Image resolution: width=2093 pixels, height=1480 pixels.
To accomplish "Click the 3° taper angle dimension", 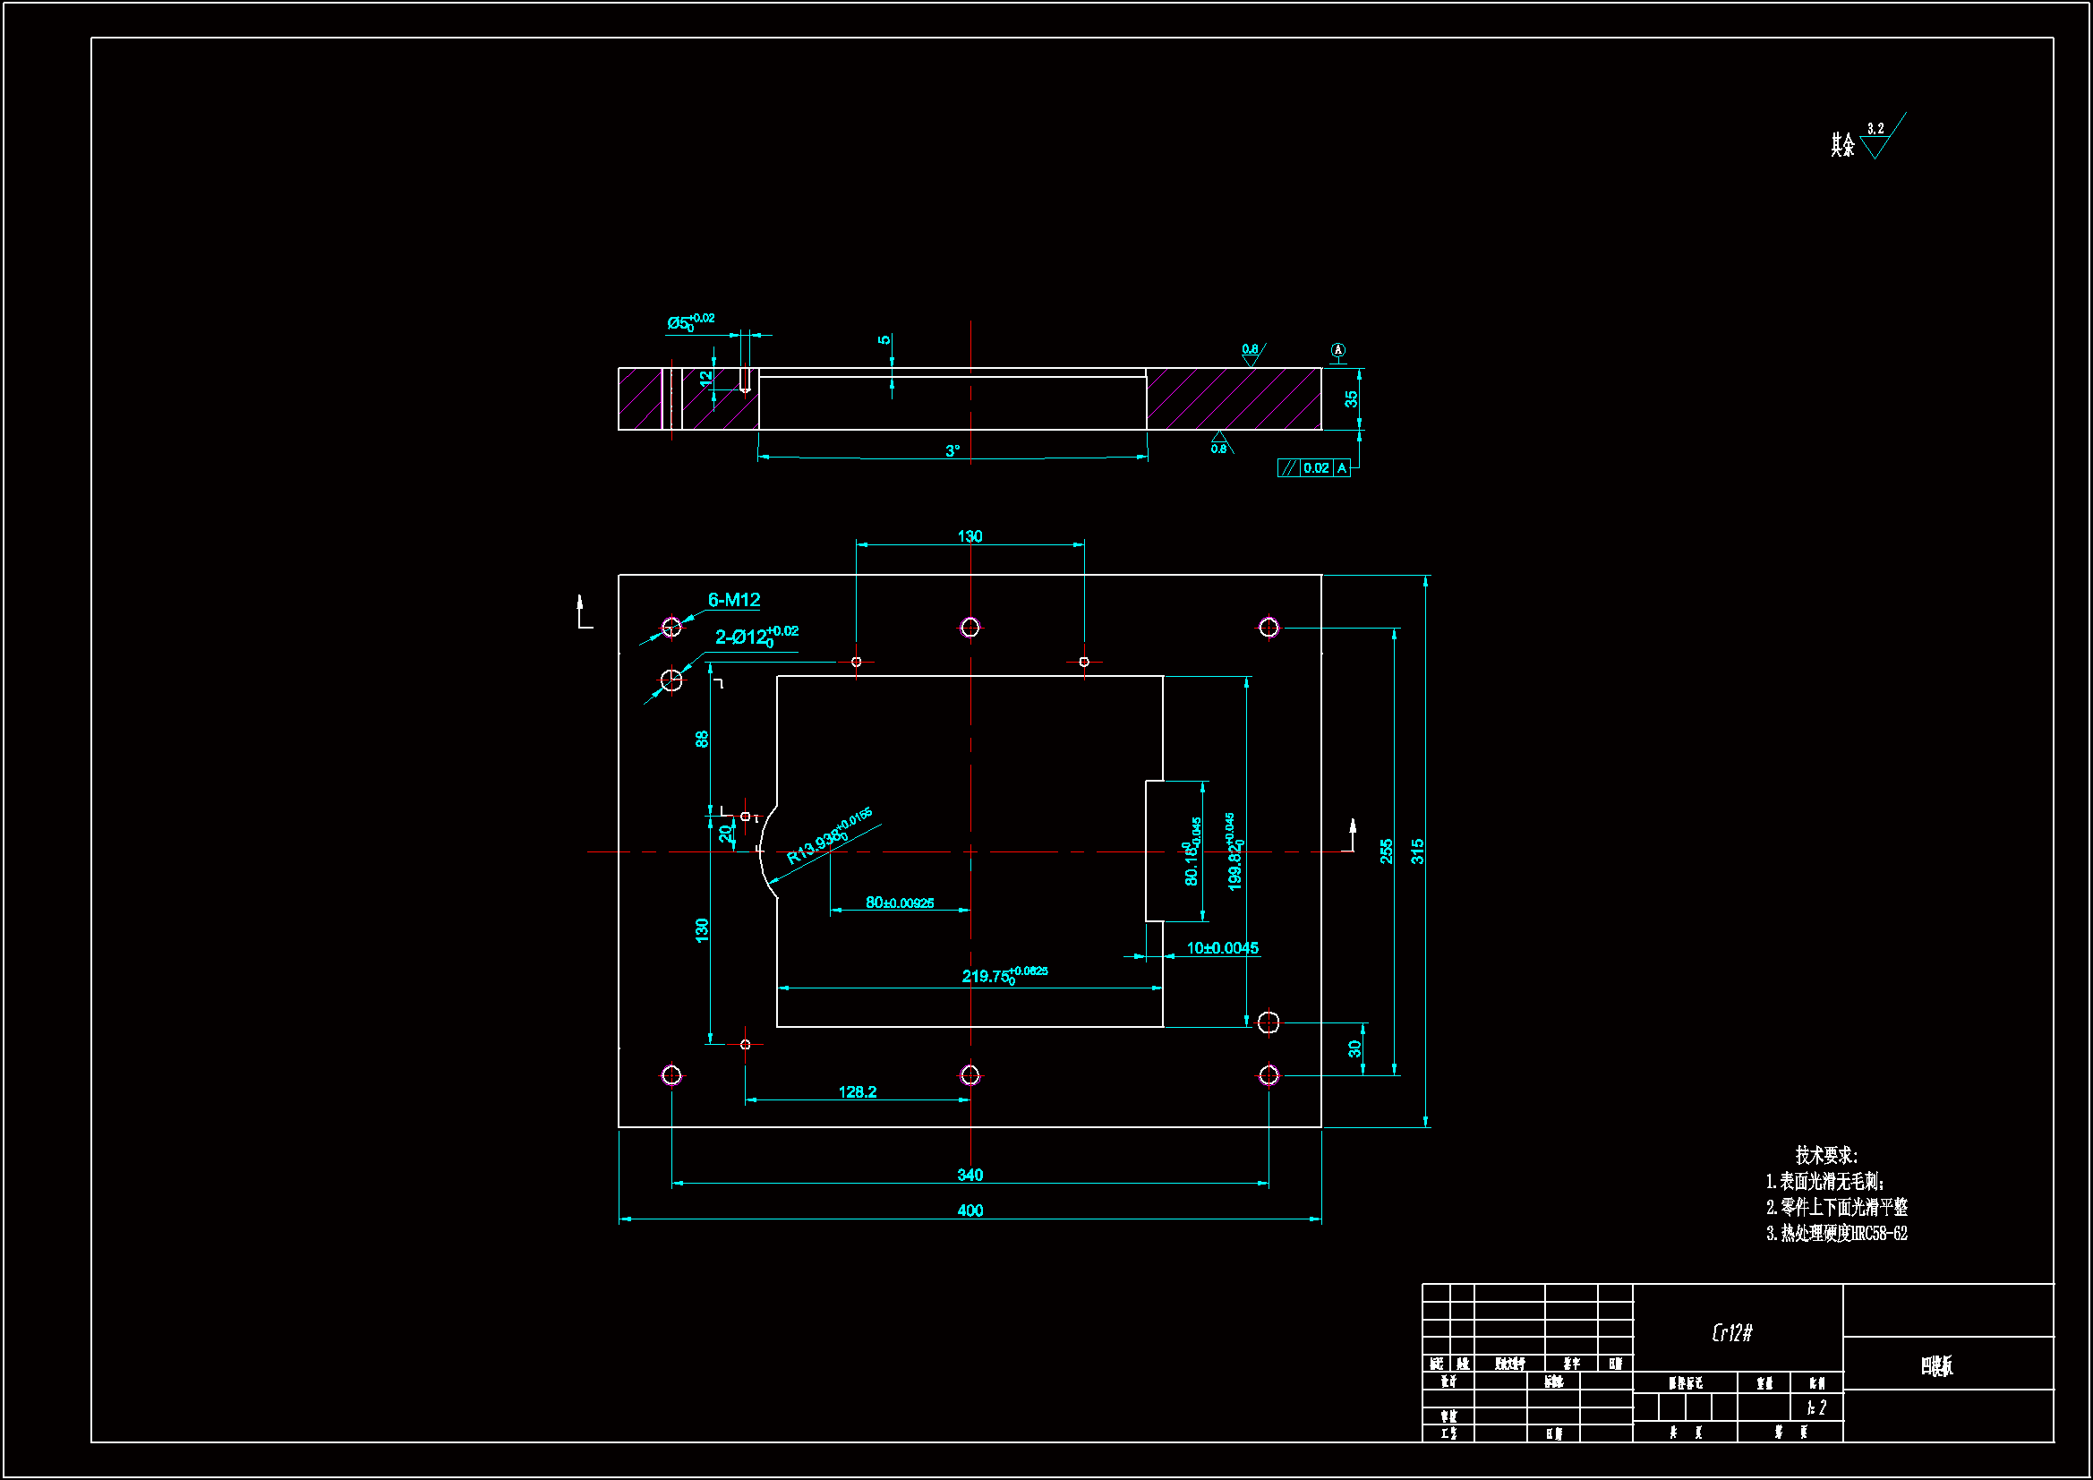I will 953,451.
